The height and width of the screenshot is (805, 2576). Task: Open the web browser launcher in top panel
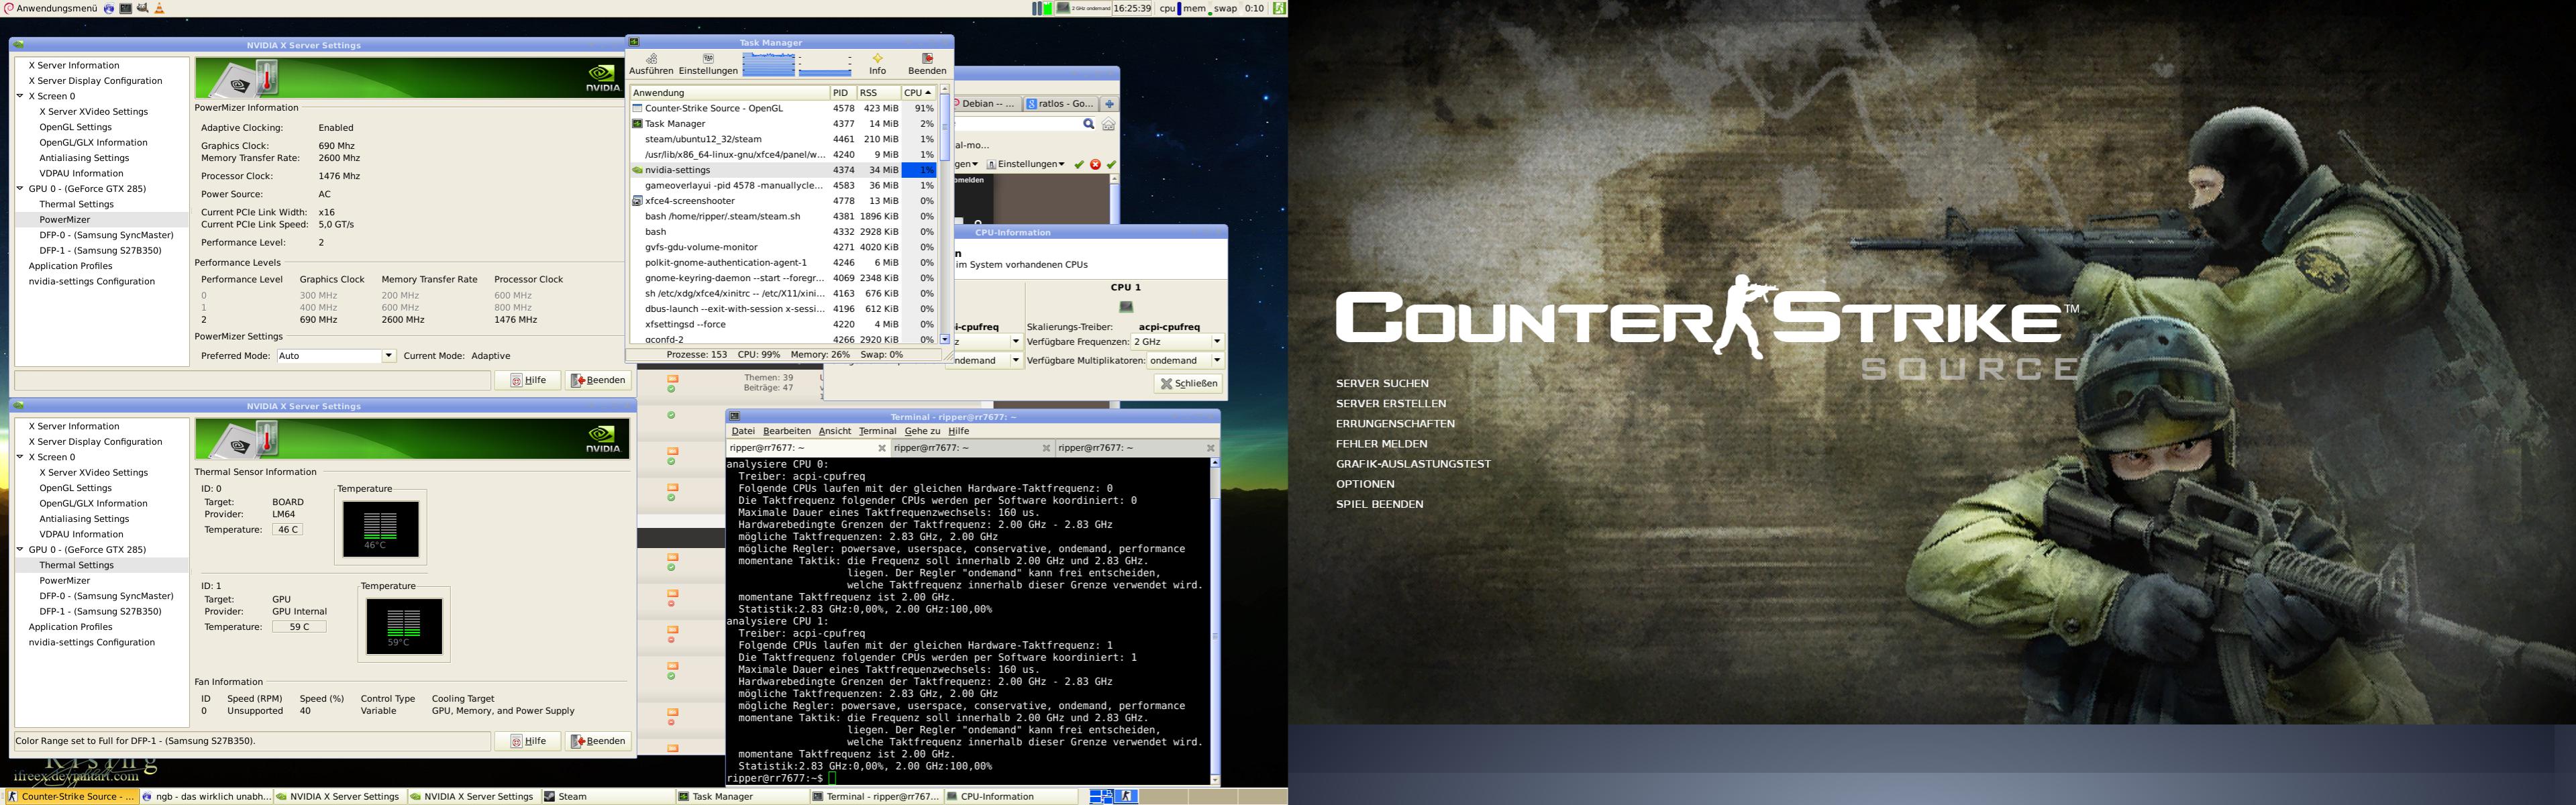(109, 8)
